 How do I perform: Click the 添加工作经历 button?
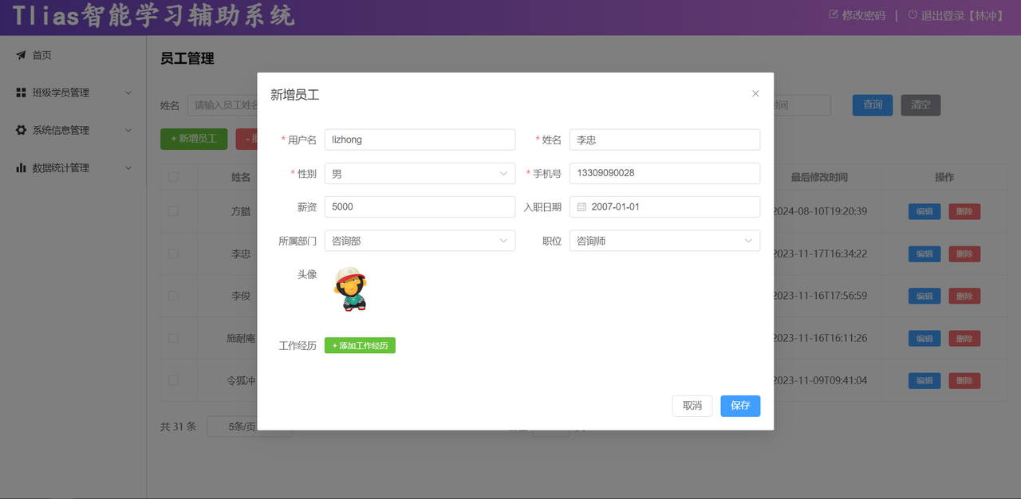point(360,345)
